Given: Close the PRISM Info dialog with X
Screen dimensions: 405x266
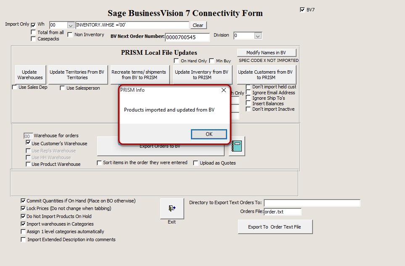Looking at the screenshot, I should 224,90.
